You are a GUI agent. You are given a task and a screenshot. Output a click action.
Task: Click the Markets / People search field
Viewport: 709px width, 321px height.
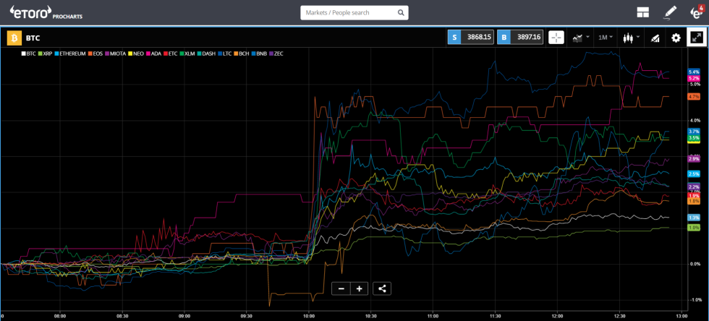tap(349, 13)
